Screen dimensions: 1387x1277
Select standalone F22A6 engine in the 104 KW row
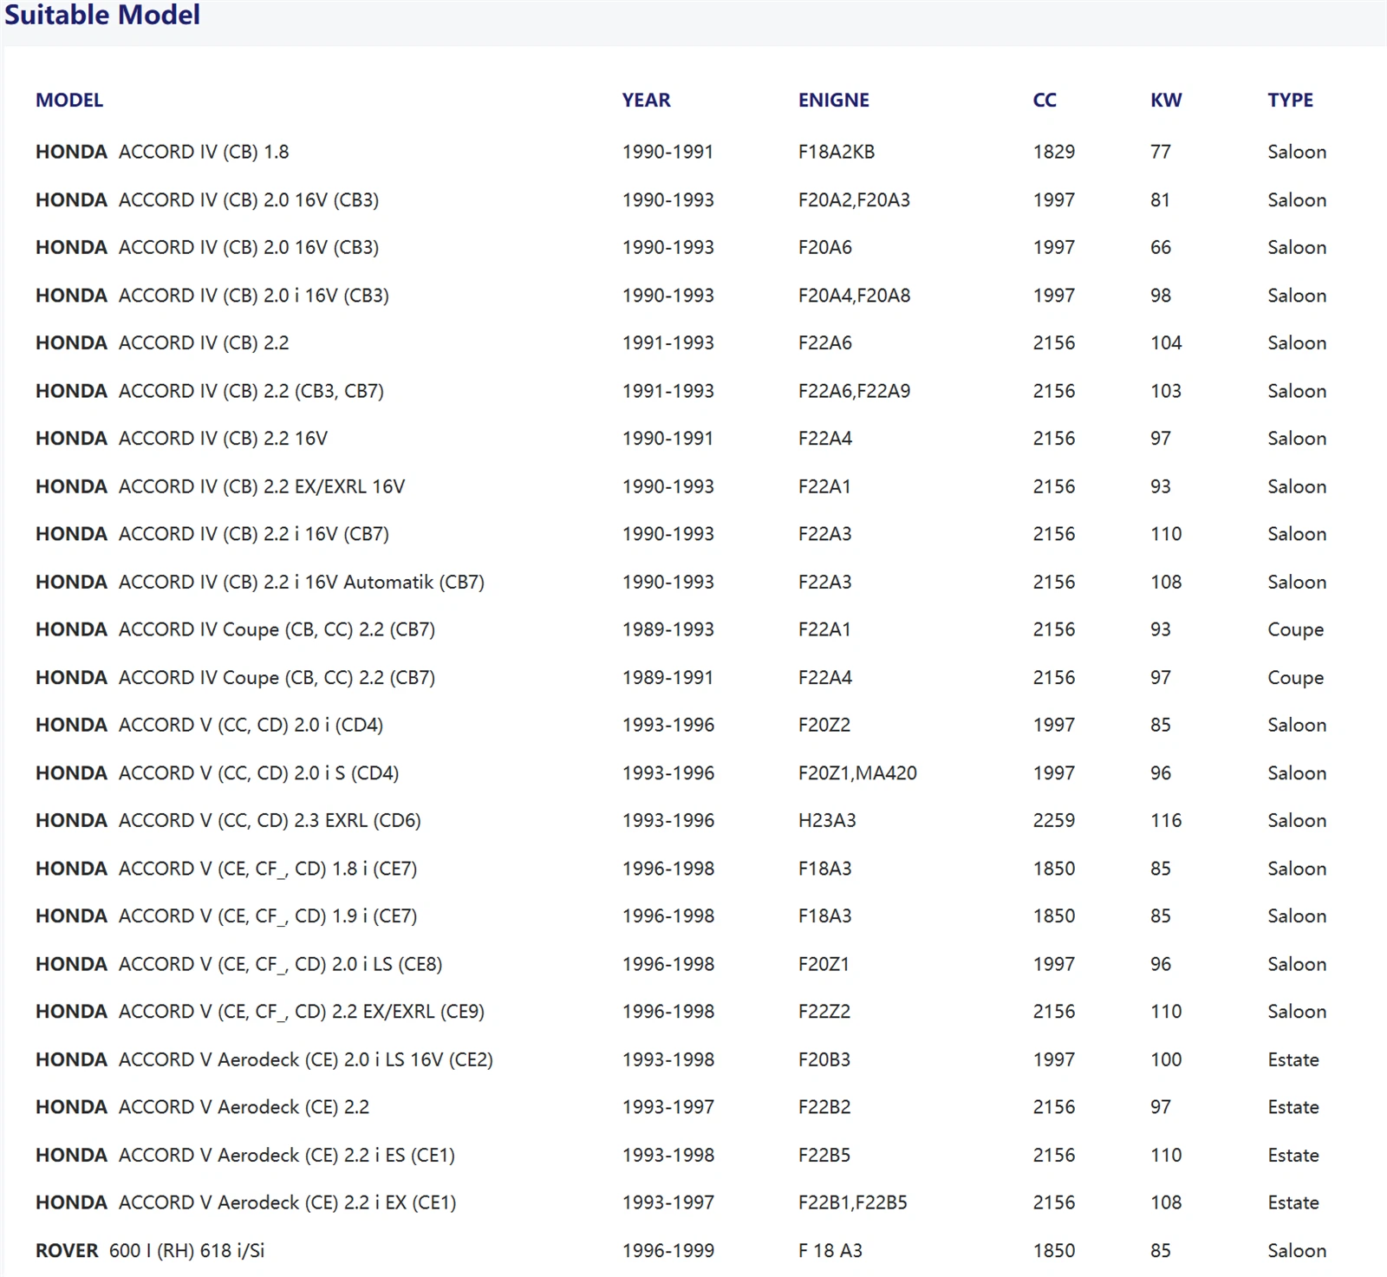825,342
